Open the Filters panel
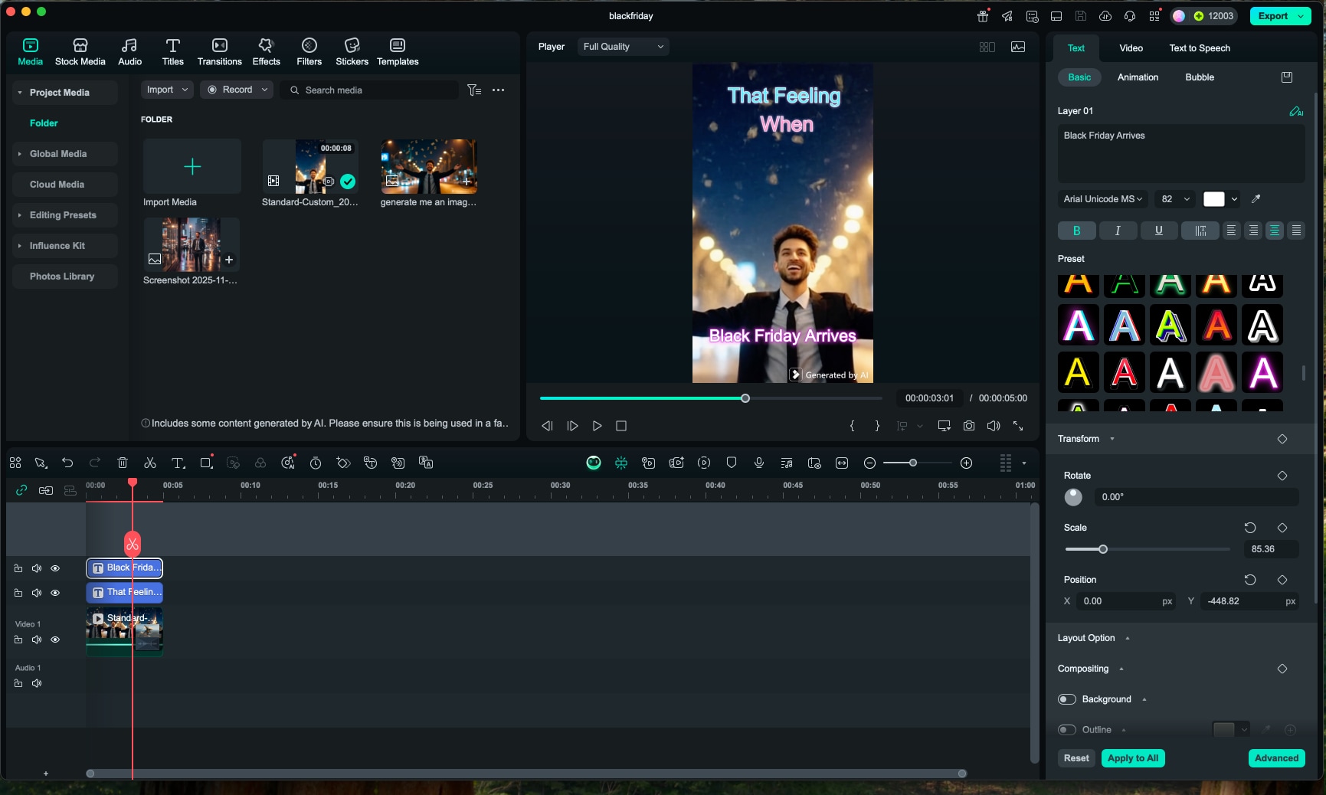 [309, 51]
